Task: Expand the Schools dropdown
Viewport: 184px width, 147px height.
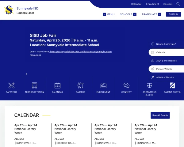Action: click(x=128, y=14)
